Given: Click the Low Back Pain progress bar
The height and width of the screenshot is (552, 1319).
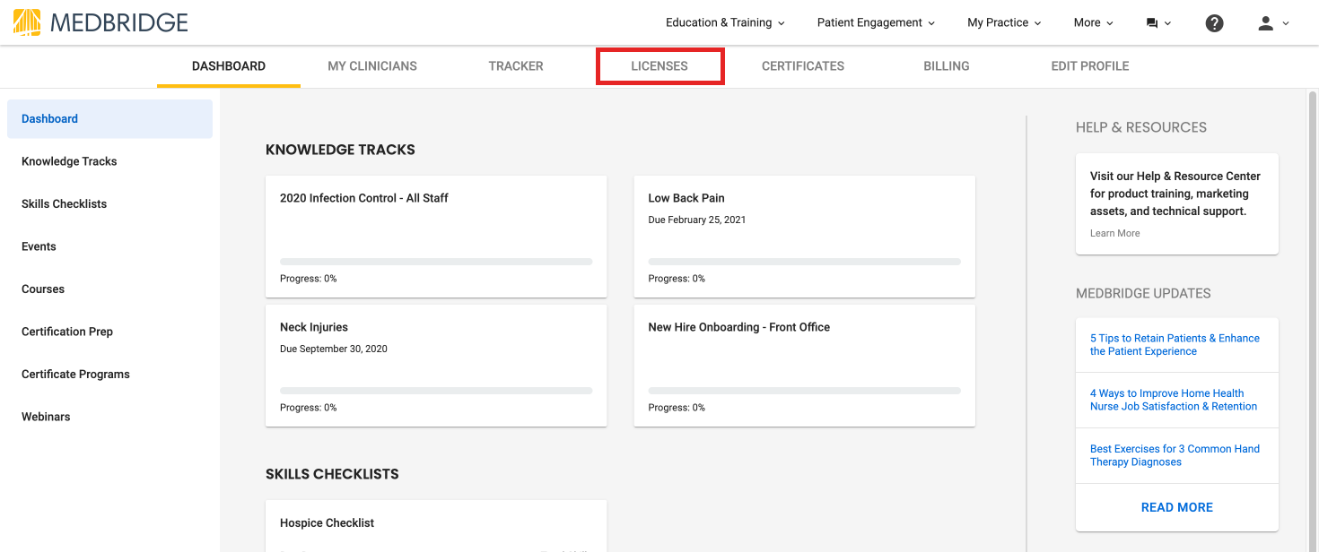Looking at the screenshot, I should click(x=805, y=262).
